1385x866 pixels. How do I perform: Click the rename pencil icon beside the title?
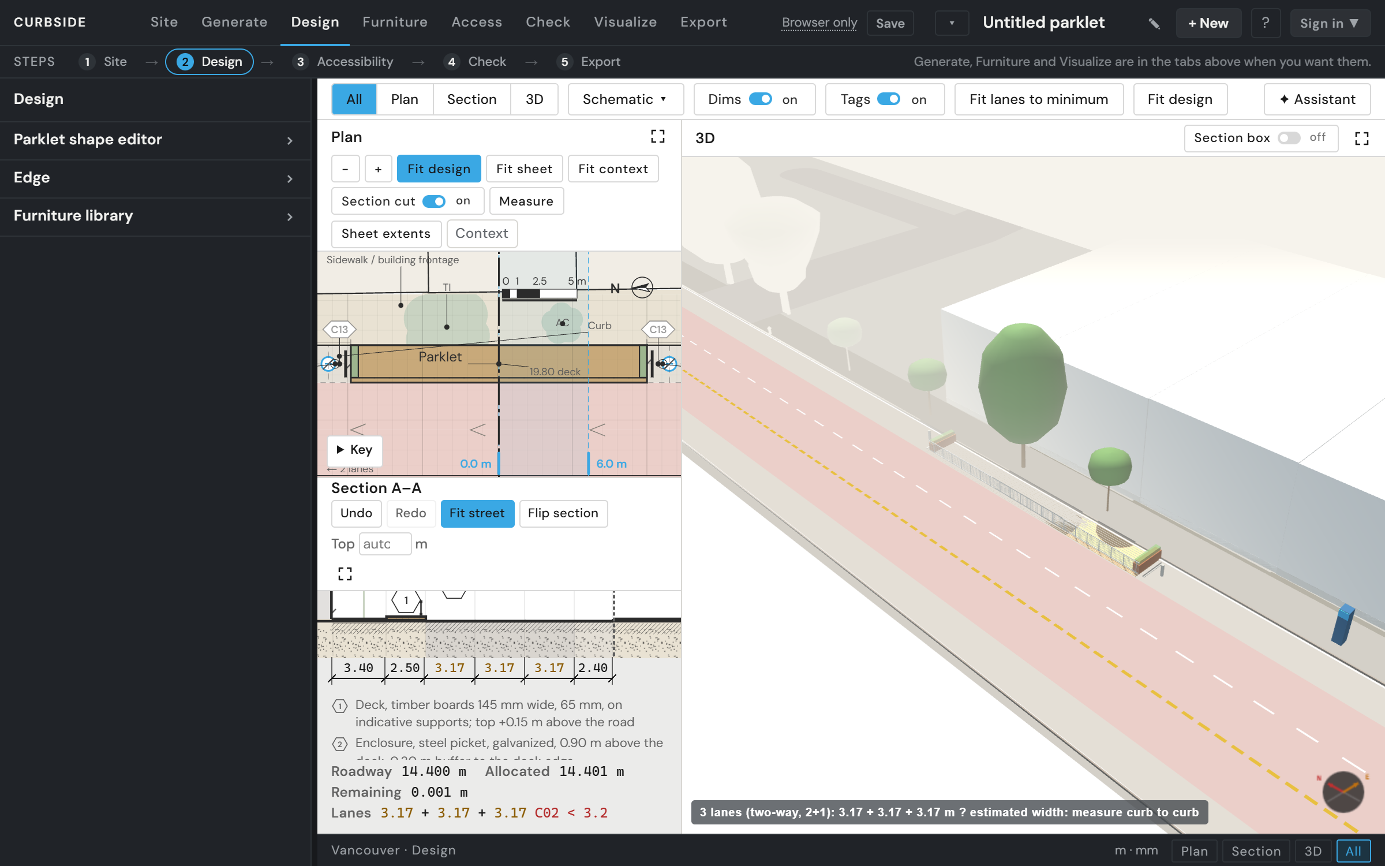tap(1154, 23)
